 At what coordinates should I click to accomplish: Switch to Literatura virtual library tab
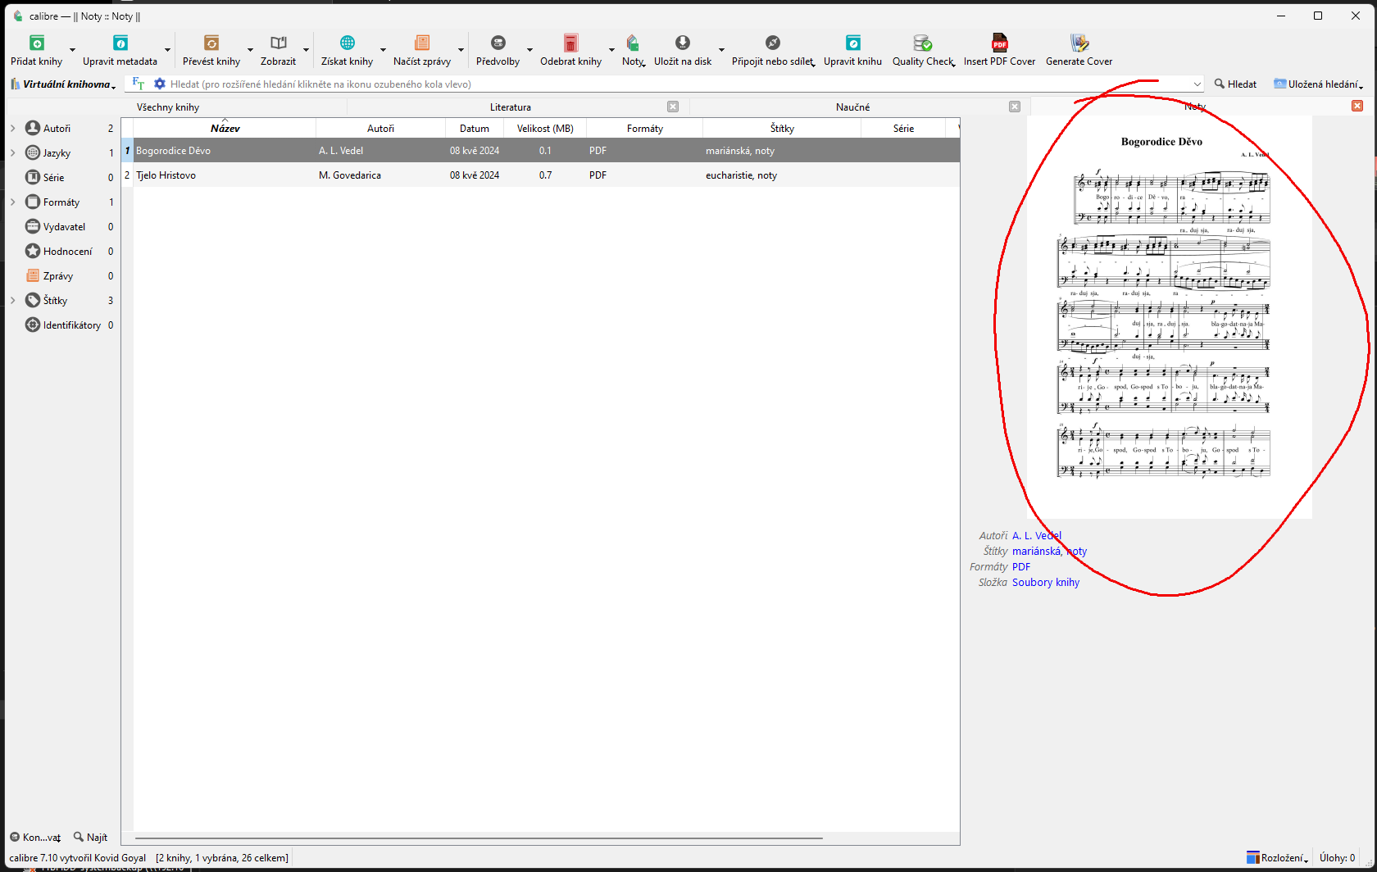pos(511,107)
